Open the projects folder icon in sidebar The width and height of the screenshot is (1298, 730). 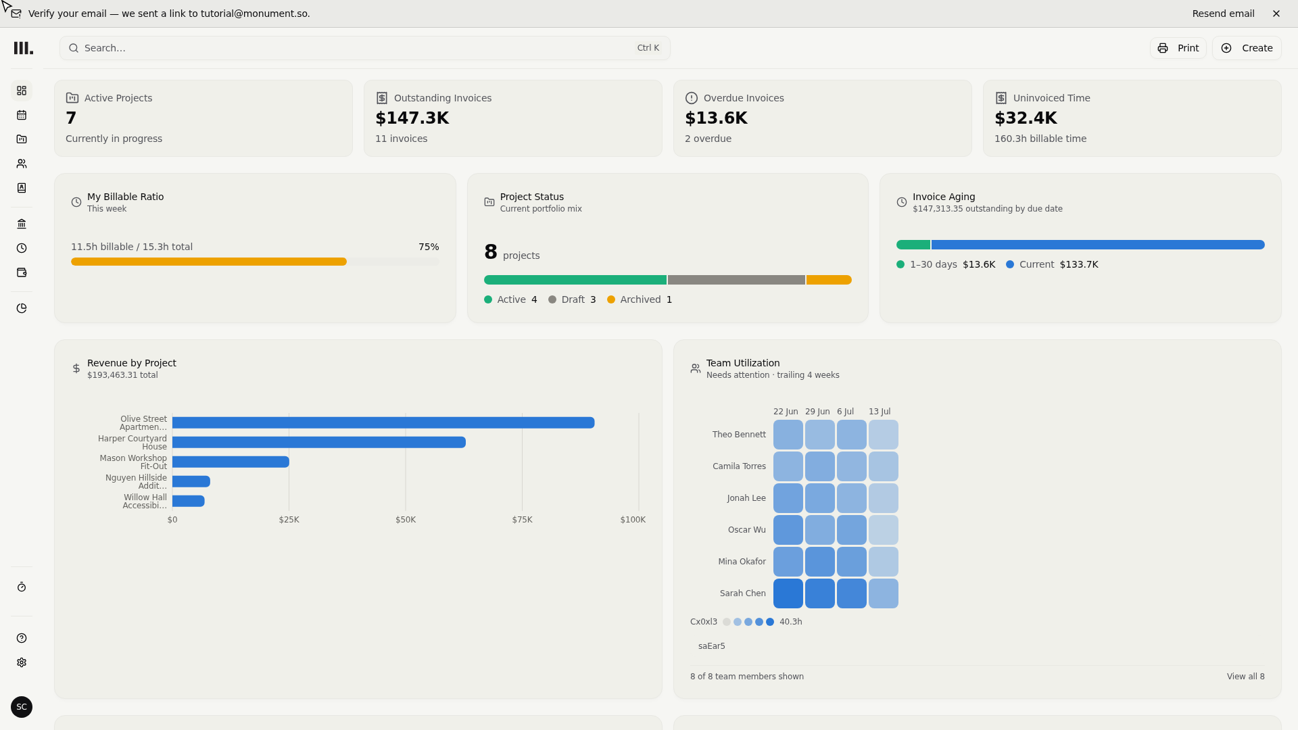pyautogui.click(x=22, y=139)
